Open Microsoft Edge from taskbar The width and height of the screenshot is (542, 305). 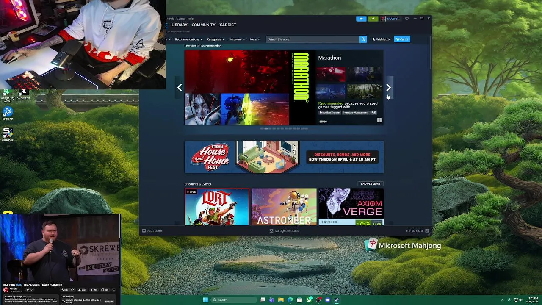(290, 300)
